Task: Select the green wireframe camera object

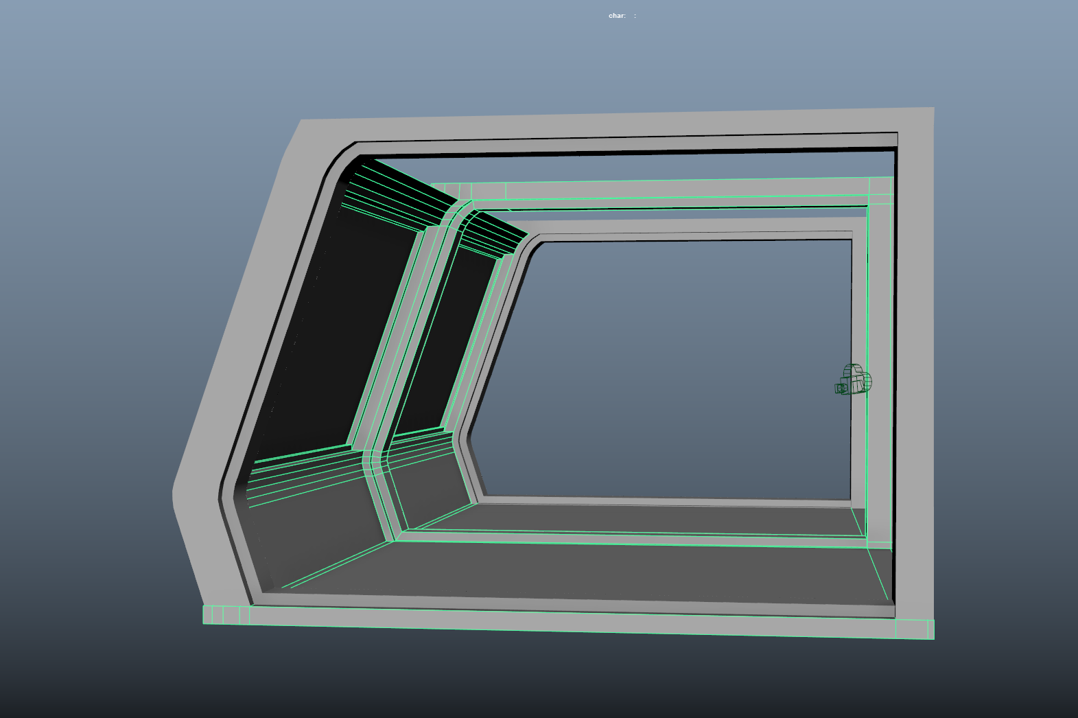Action: click(854, 380)
